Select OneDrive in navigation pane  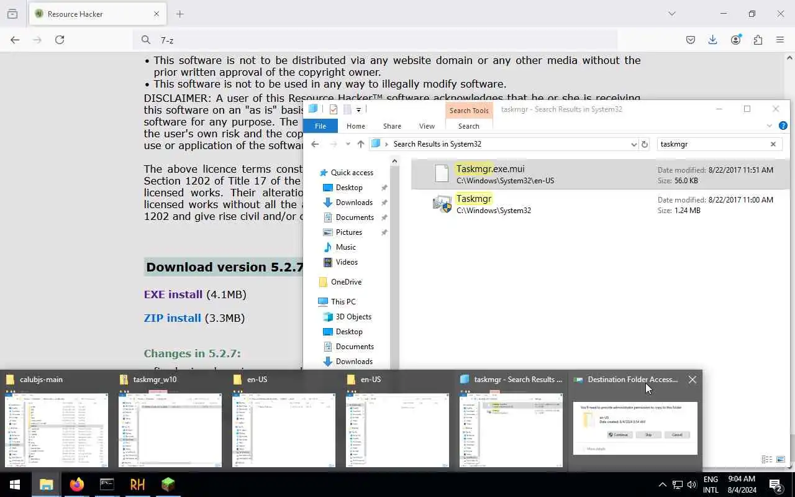pyautogui.click(x=346, y=282)
